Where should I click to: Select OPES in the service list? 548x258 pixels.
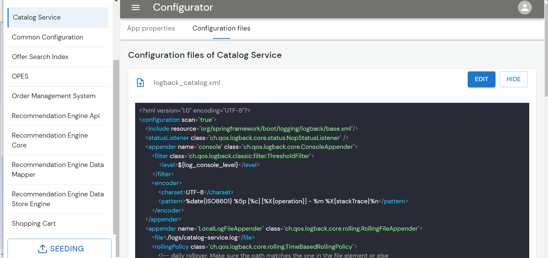coord(58,77)
